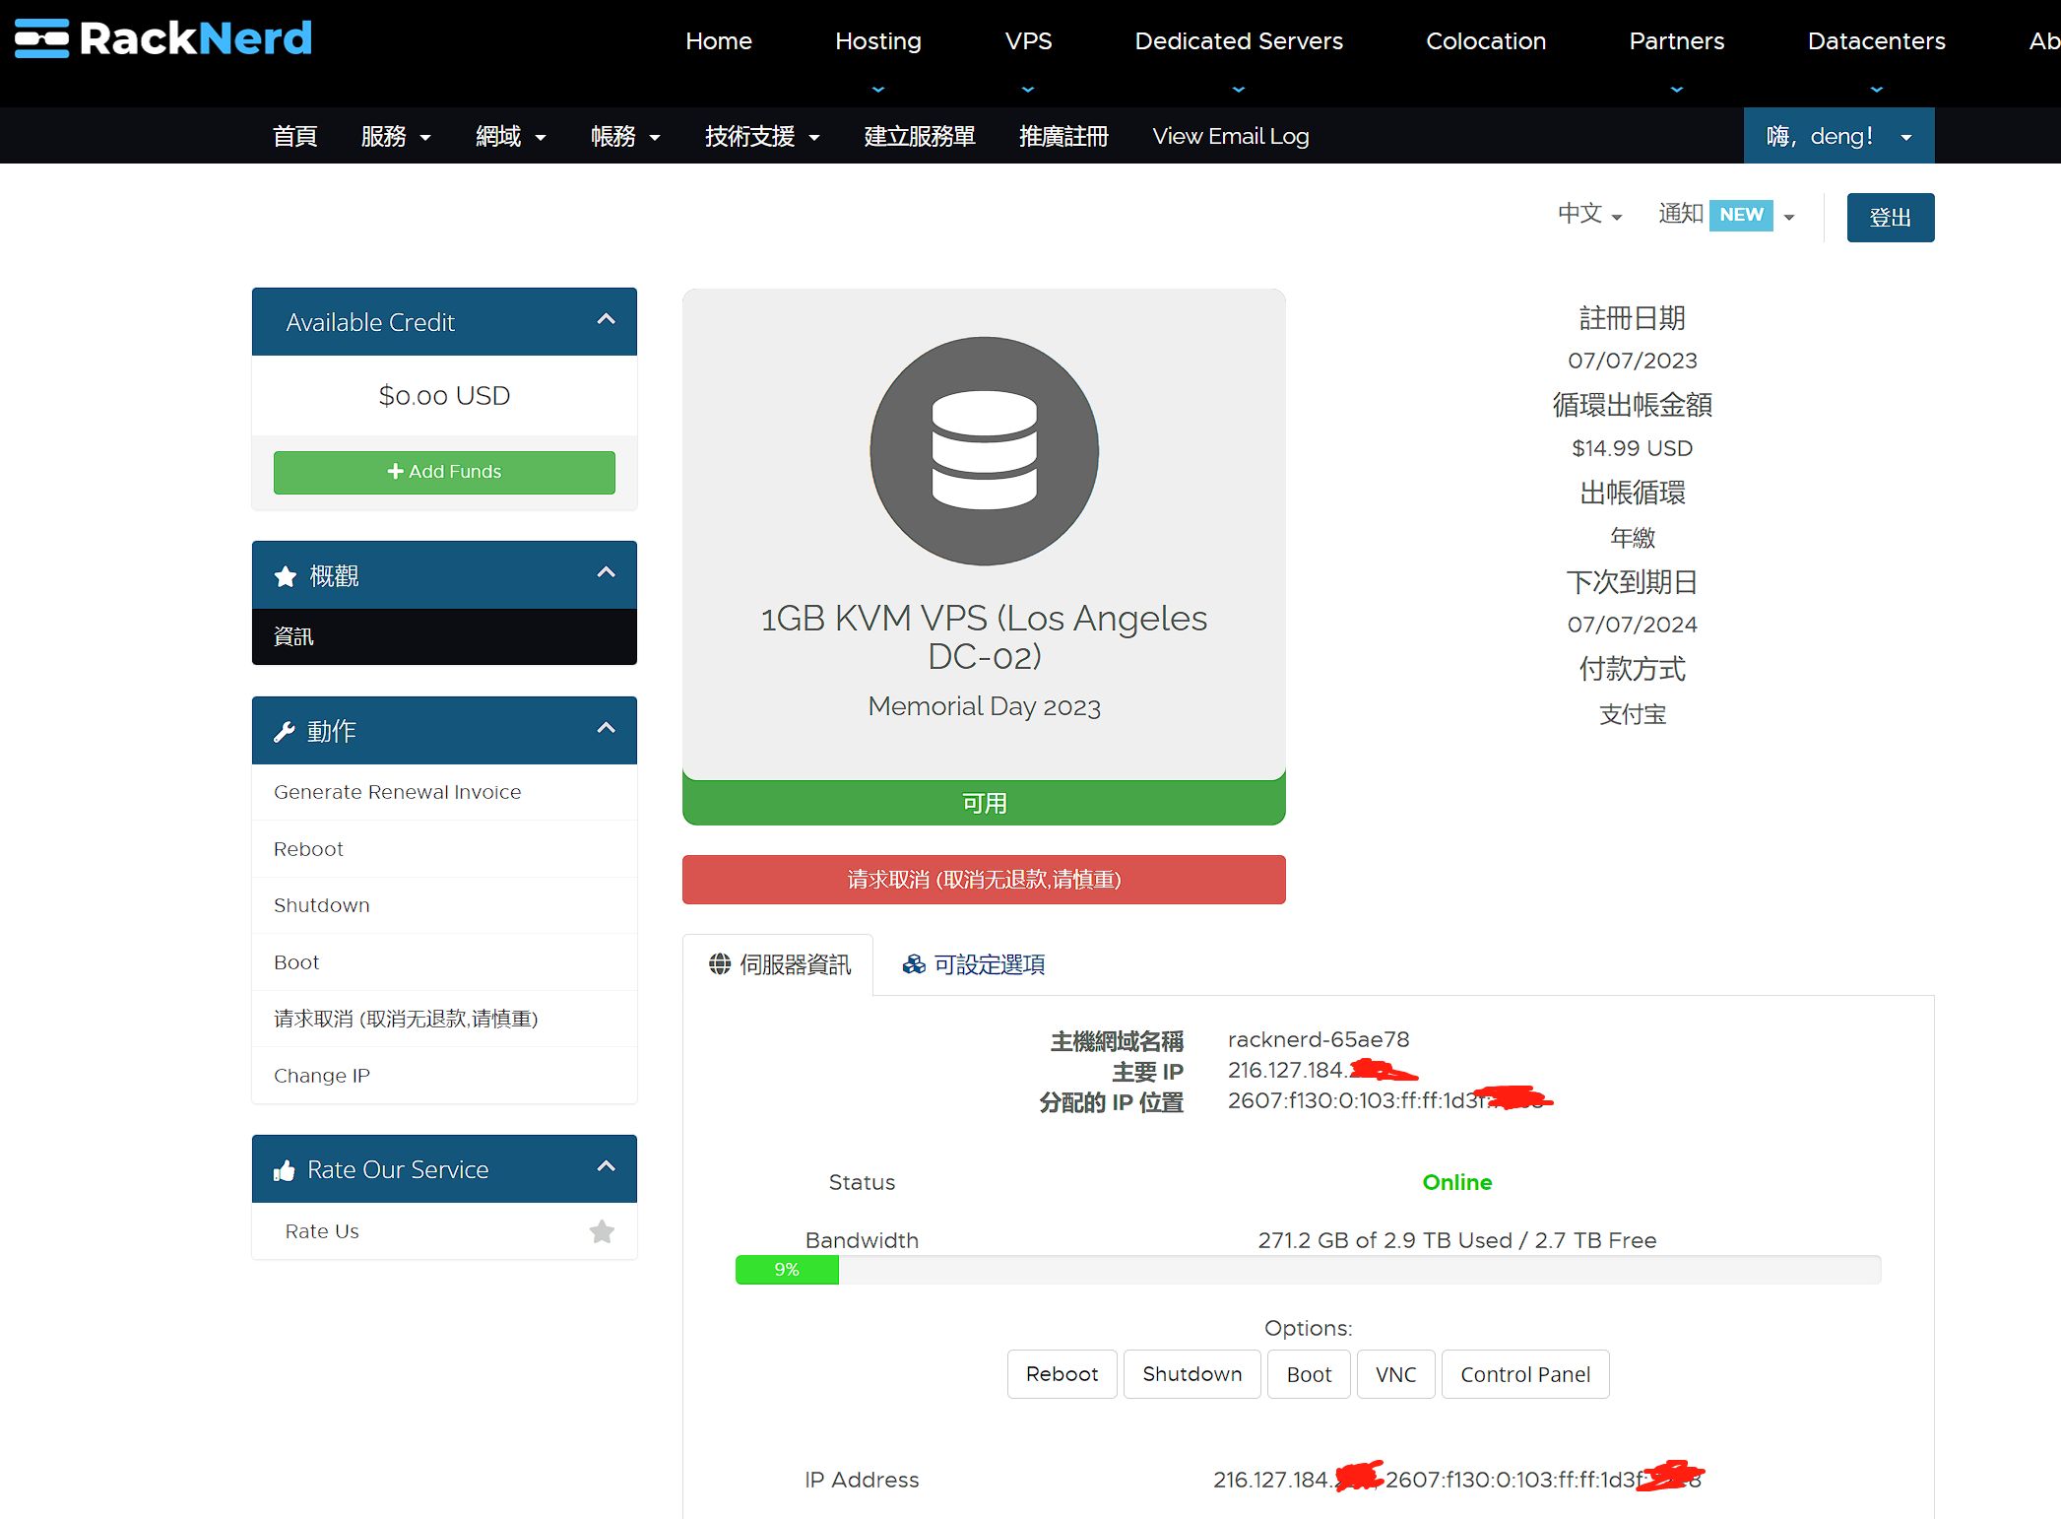Click the server database icon image

(984, 451)
